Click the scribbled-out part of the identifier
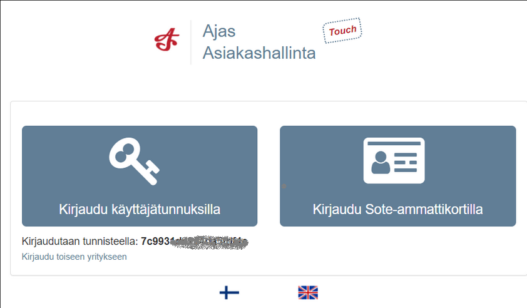Image resolution: width=527 pixels, height=308 pixels. (x=209, y=242)
